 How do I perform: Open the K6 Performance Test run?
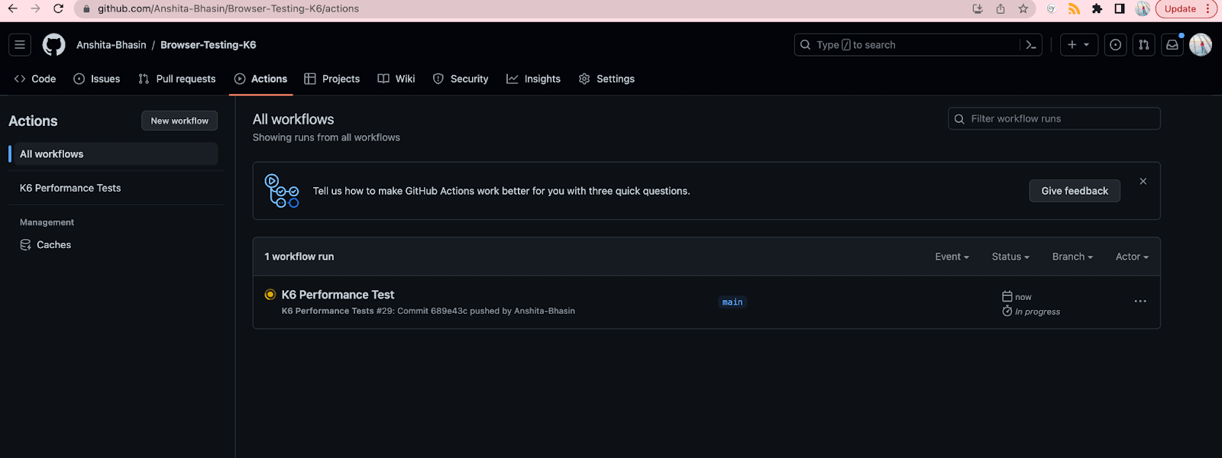[x=338, y=295]
